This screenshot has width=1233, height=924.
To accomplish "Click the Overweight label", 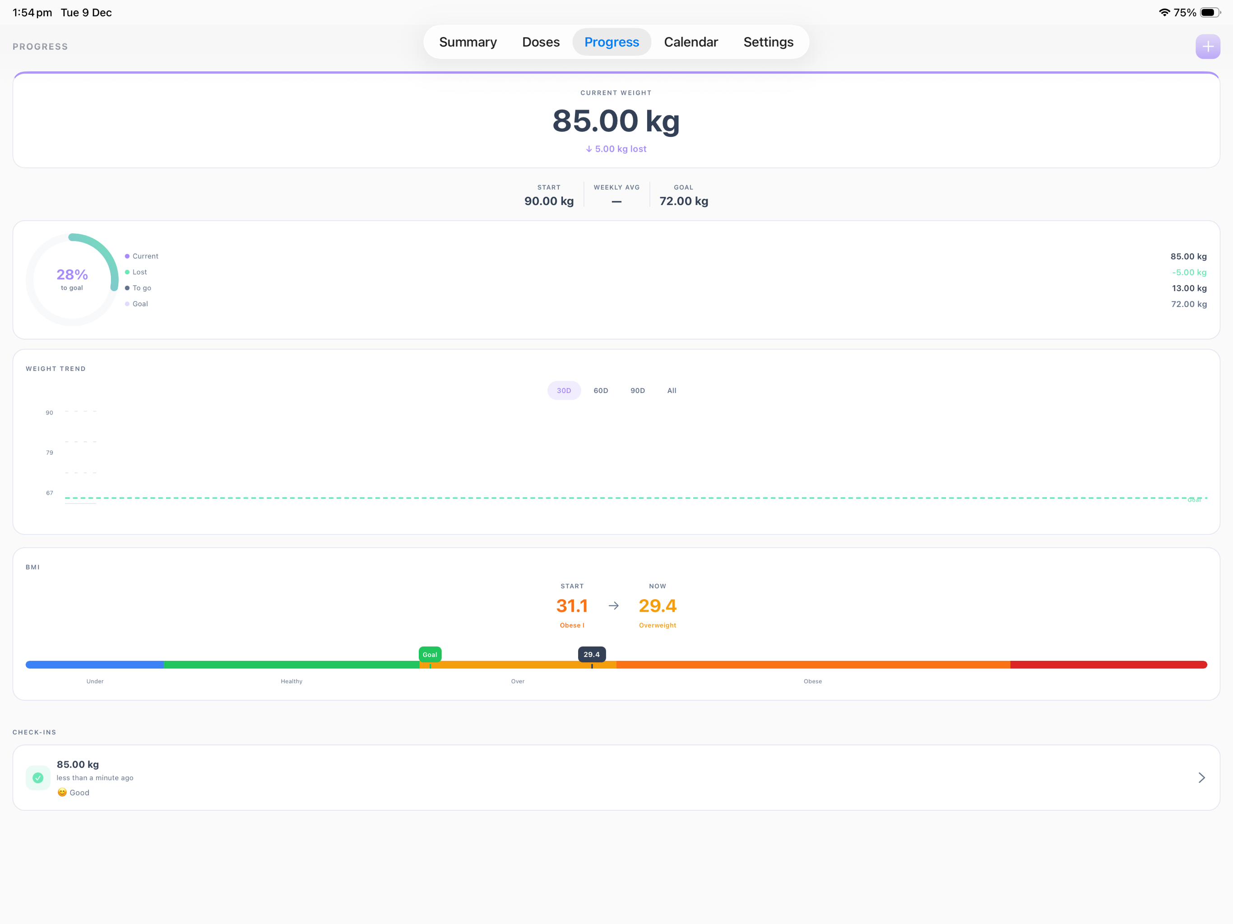I will coord(657,625).
